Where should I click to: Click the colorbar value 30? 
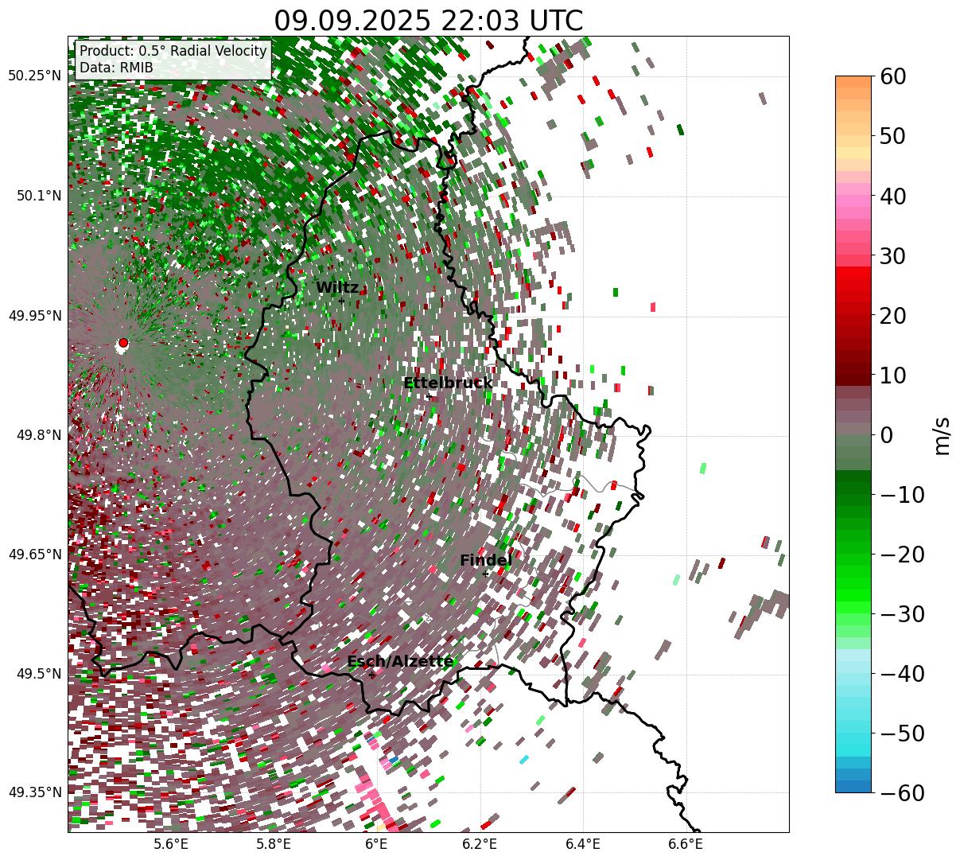tap(893, 256)
